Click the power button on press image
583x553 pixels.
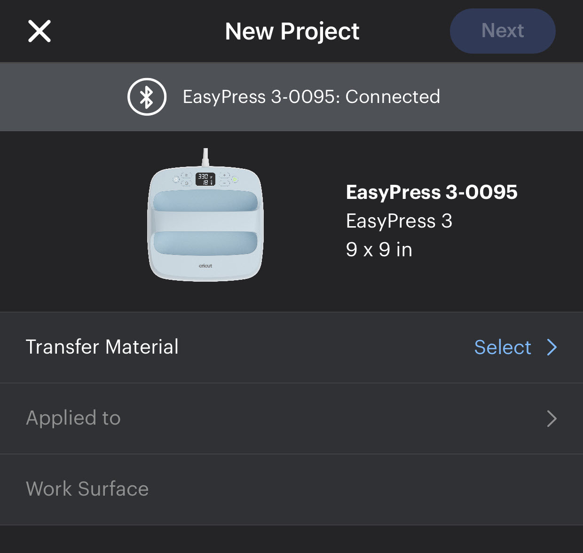coord(176,179)
